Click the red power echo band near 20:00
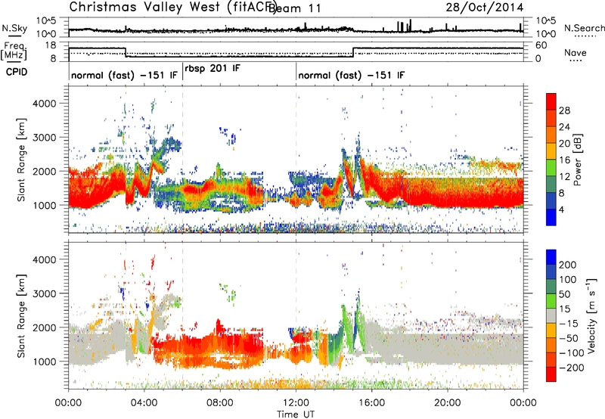The height and width of the screenshot is (419, 605). 448,192
